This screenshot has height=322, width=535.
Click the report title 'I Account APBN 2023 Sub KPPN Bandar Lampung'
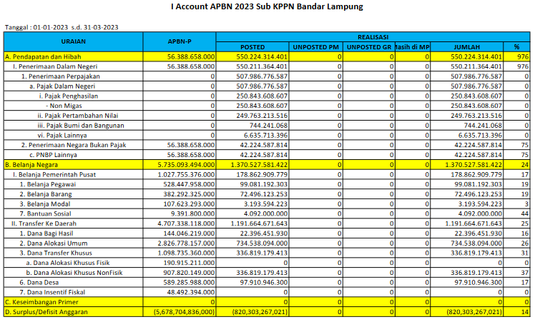pyautogui.click(x=267, y=6)
